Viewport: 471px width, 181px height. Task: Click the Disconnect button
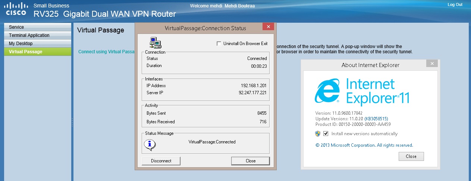161,161
